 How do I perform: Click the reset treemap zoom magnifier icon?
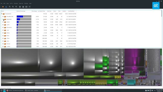click(16, 7)
